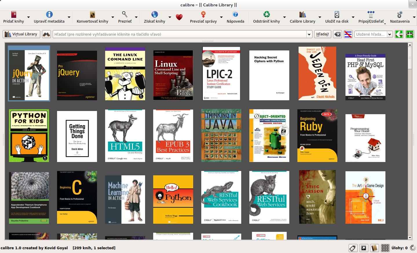The image size is (417, 253).
Task: Open Upraviť metadáta with the blue info icon
Action: 49,14
